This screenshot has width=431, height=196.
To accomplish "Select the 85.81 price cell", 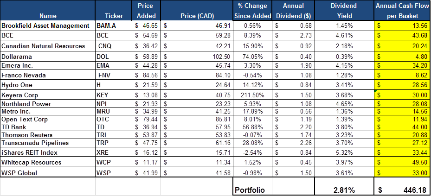I will 197,120.
